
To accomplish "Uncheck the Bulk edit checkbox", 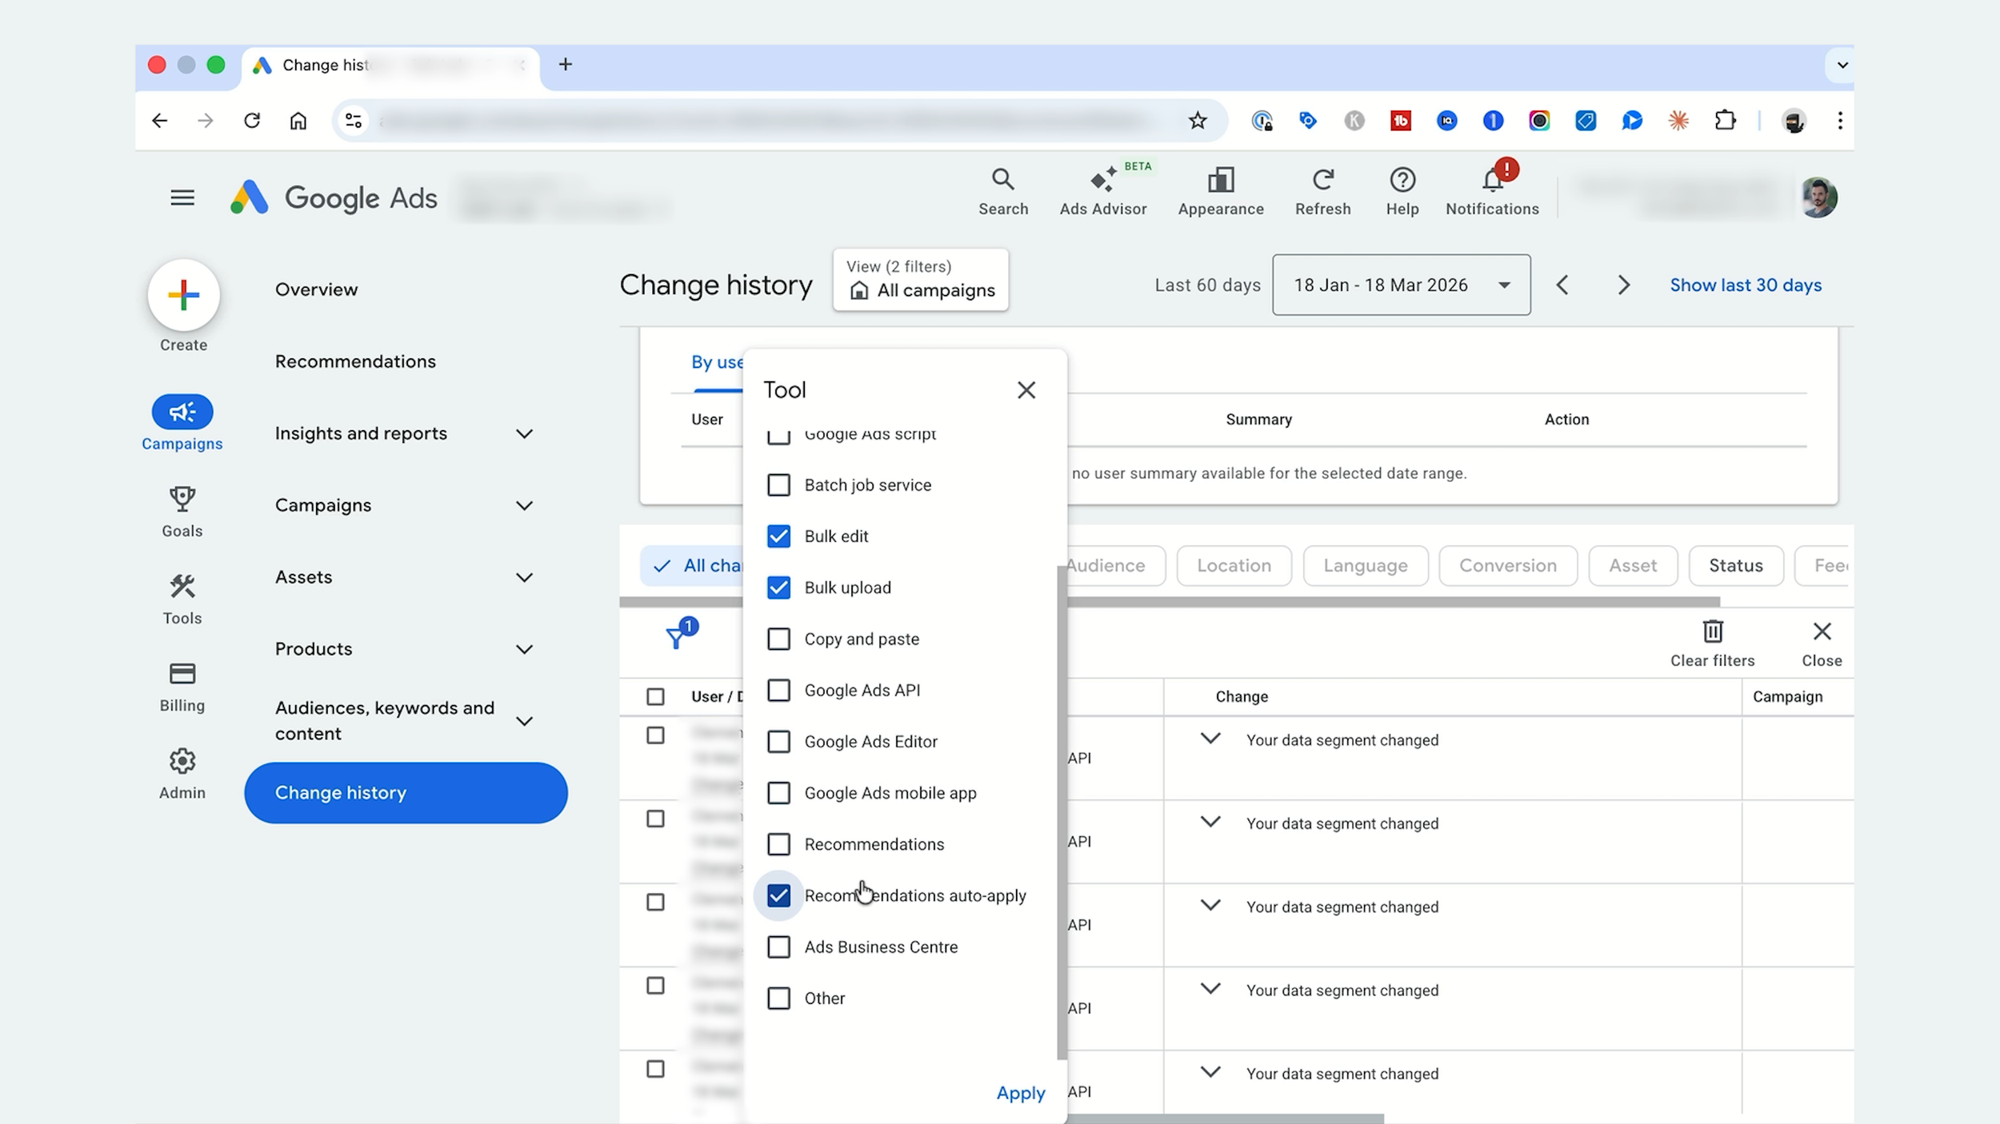I will tap(778, 536).
